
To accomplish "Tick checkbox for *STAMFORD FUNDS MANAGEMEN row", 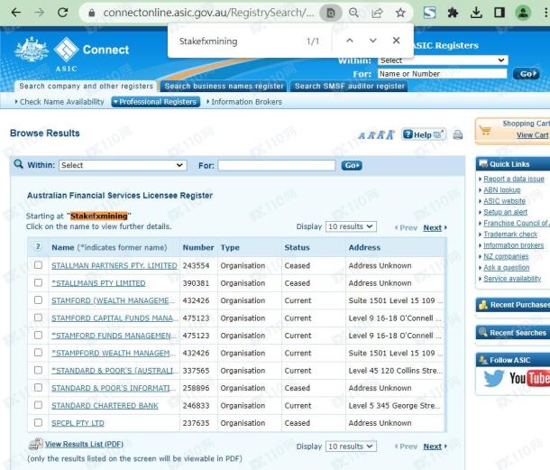I will 38,336.
